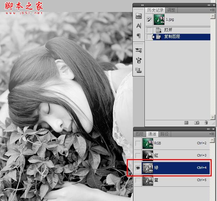
Task: Set history brush source for 复制图层
Action: (x=149, y=37)
